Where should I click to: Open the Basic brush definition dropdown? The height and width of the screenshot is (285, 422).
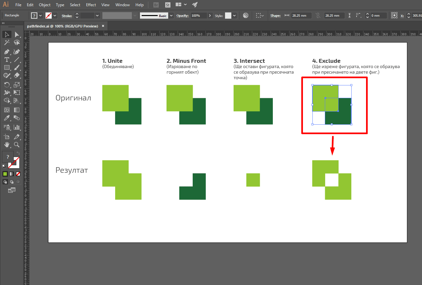coord(171,15)
